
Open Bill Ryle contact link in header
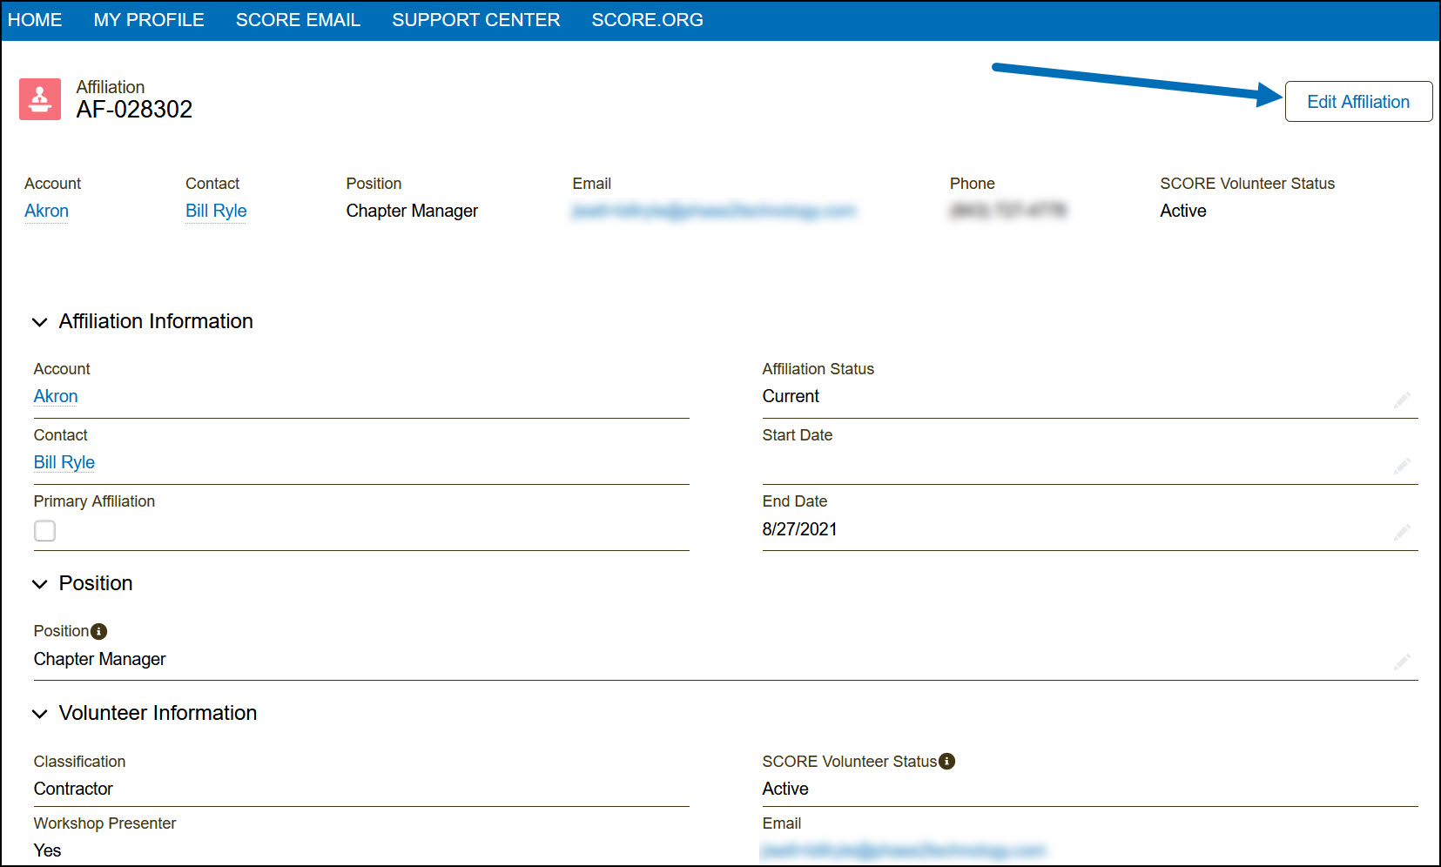click(x=216, y=211)
